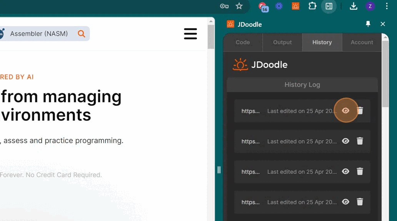
Task: Click the search magnifier next to Assembler (NASM)
Action: coord(81,34)
